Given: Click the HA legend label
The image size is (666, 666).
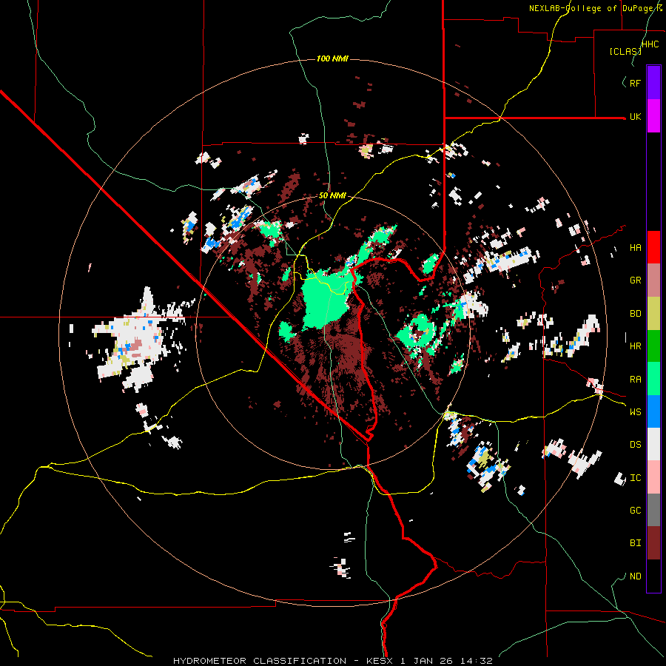Looking at the screenshot, I should 635,248.
